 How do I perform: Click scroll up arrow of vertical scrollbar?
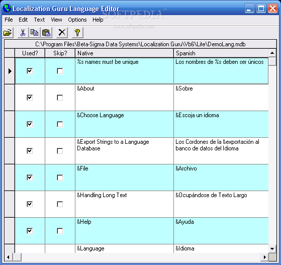[272, 53]
